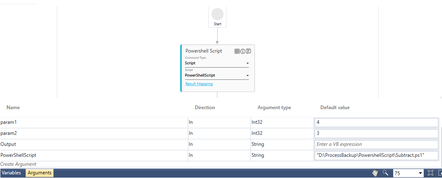Select the Arguments tab
This screenshot has width=442, height=178.
pos(39,173)
